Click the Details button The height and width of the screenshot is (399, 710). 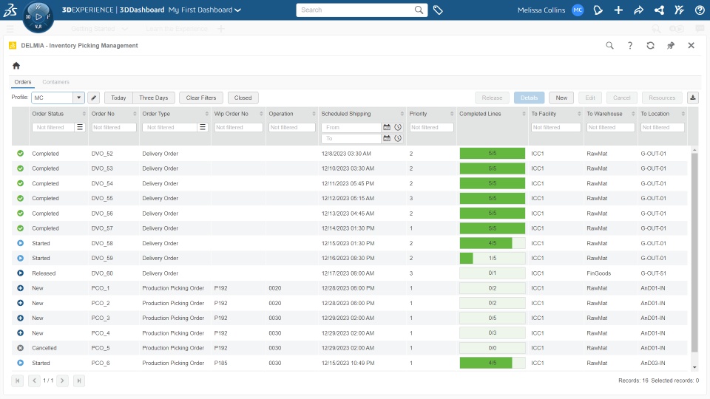529,98
